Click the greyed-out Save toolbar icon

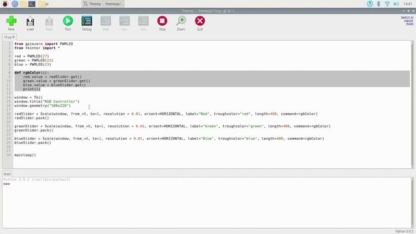(49, 23)
